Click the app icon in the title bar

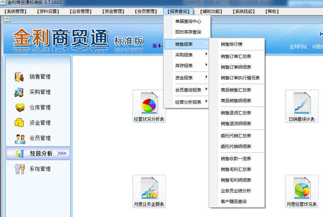coord(3,3)
